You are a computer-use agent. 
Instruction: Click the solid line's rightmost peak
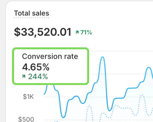tap(148, 68)
